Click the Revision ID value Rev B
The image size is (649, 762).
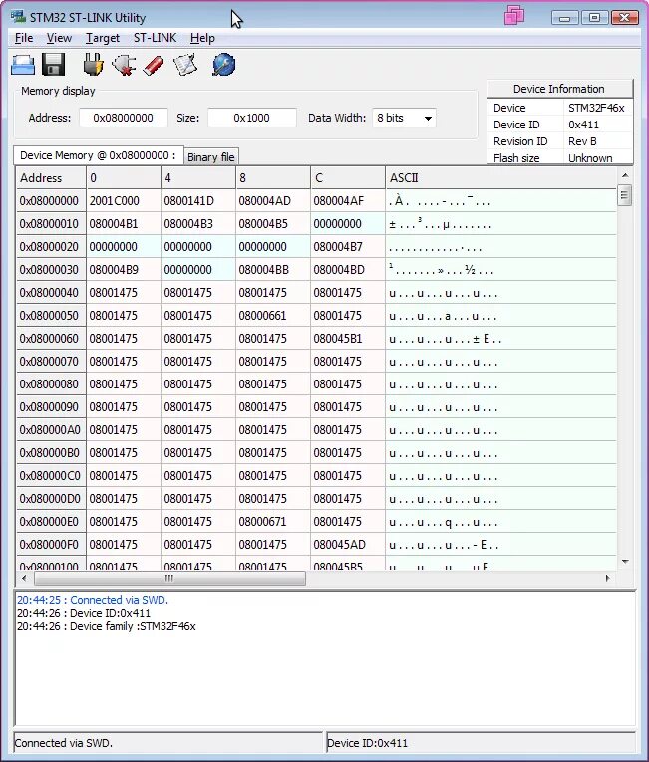(x=582, y=141)
